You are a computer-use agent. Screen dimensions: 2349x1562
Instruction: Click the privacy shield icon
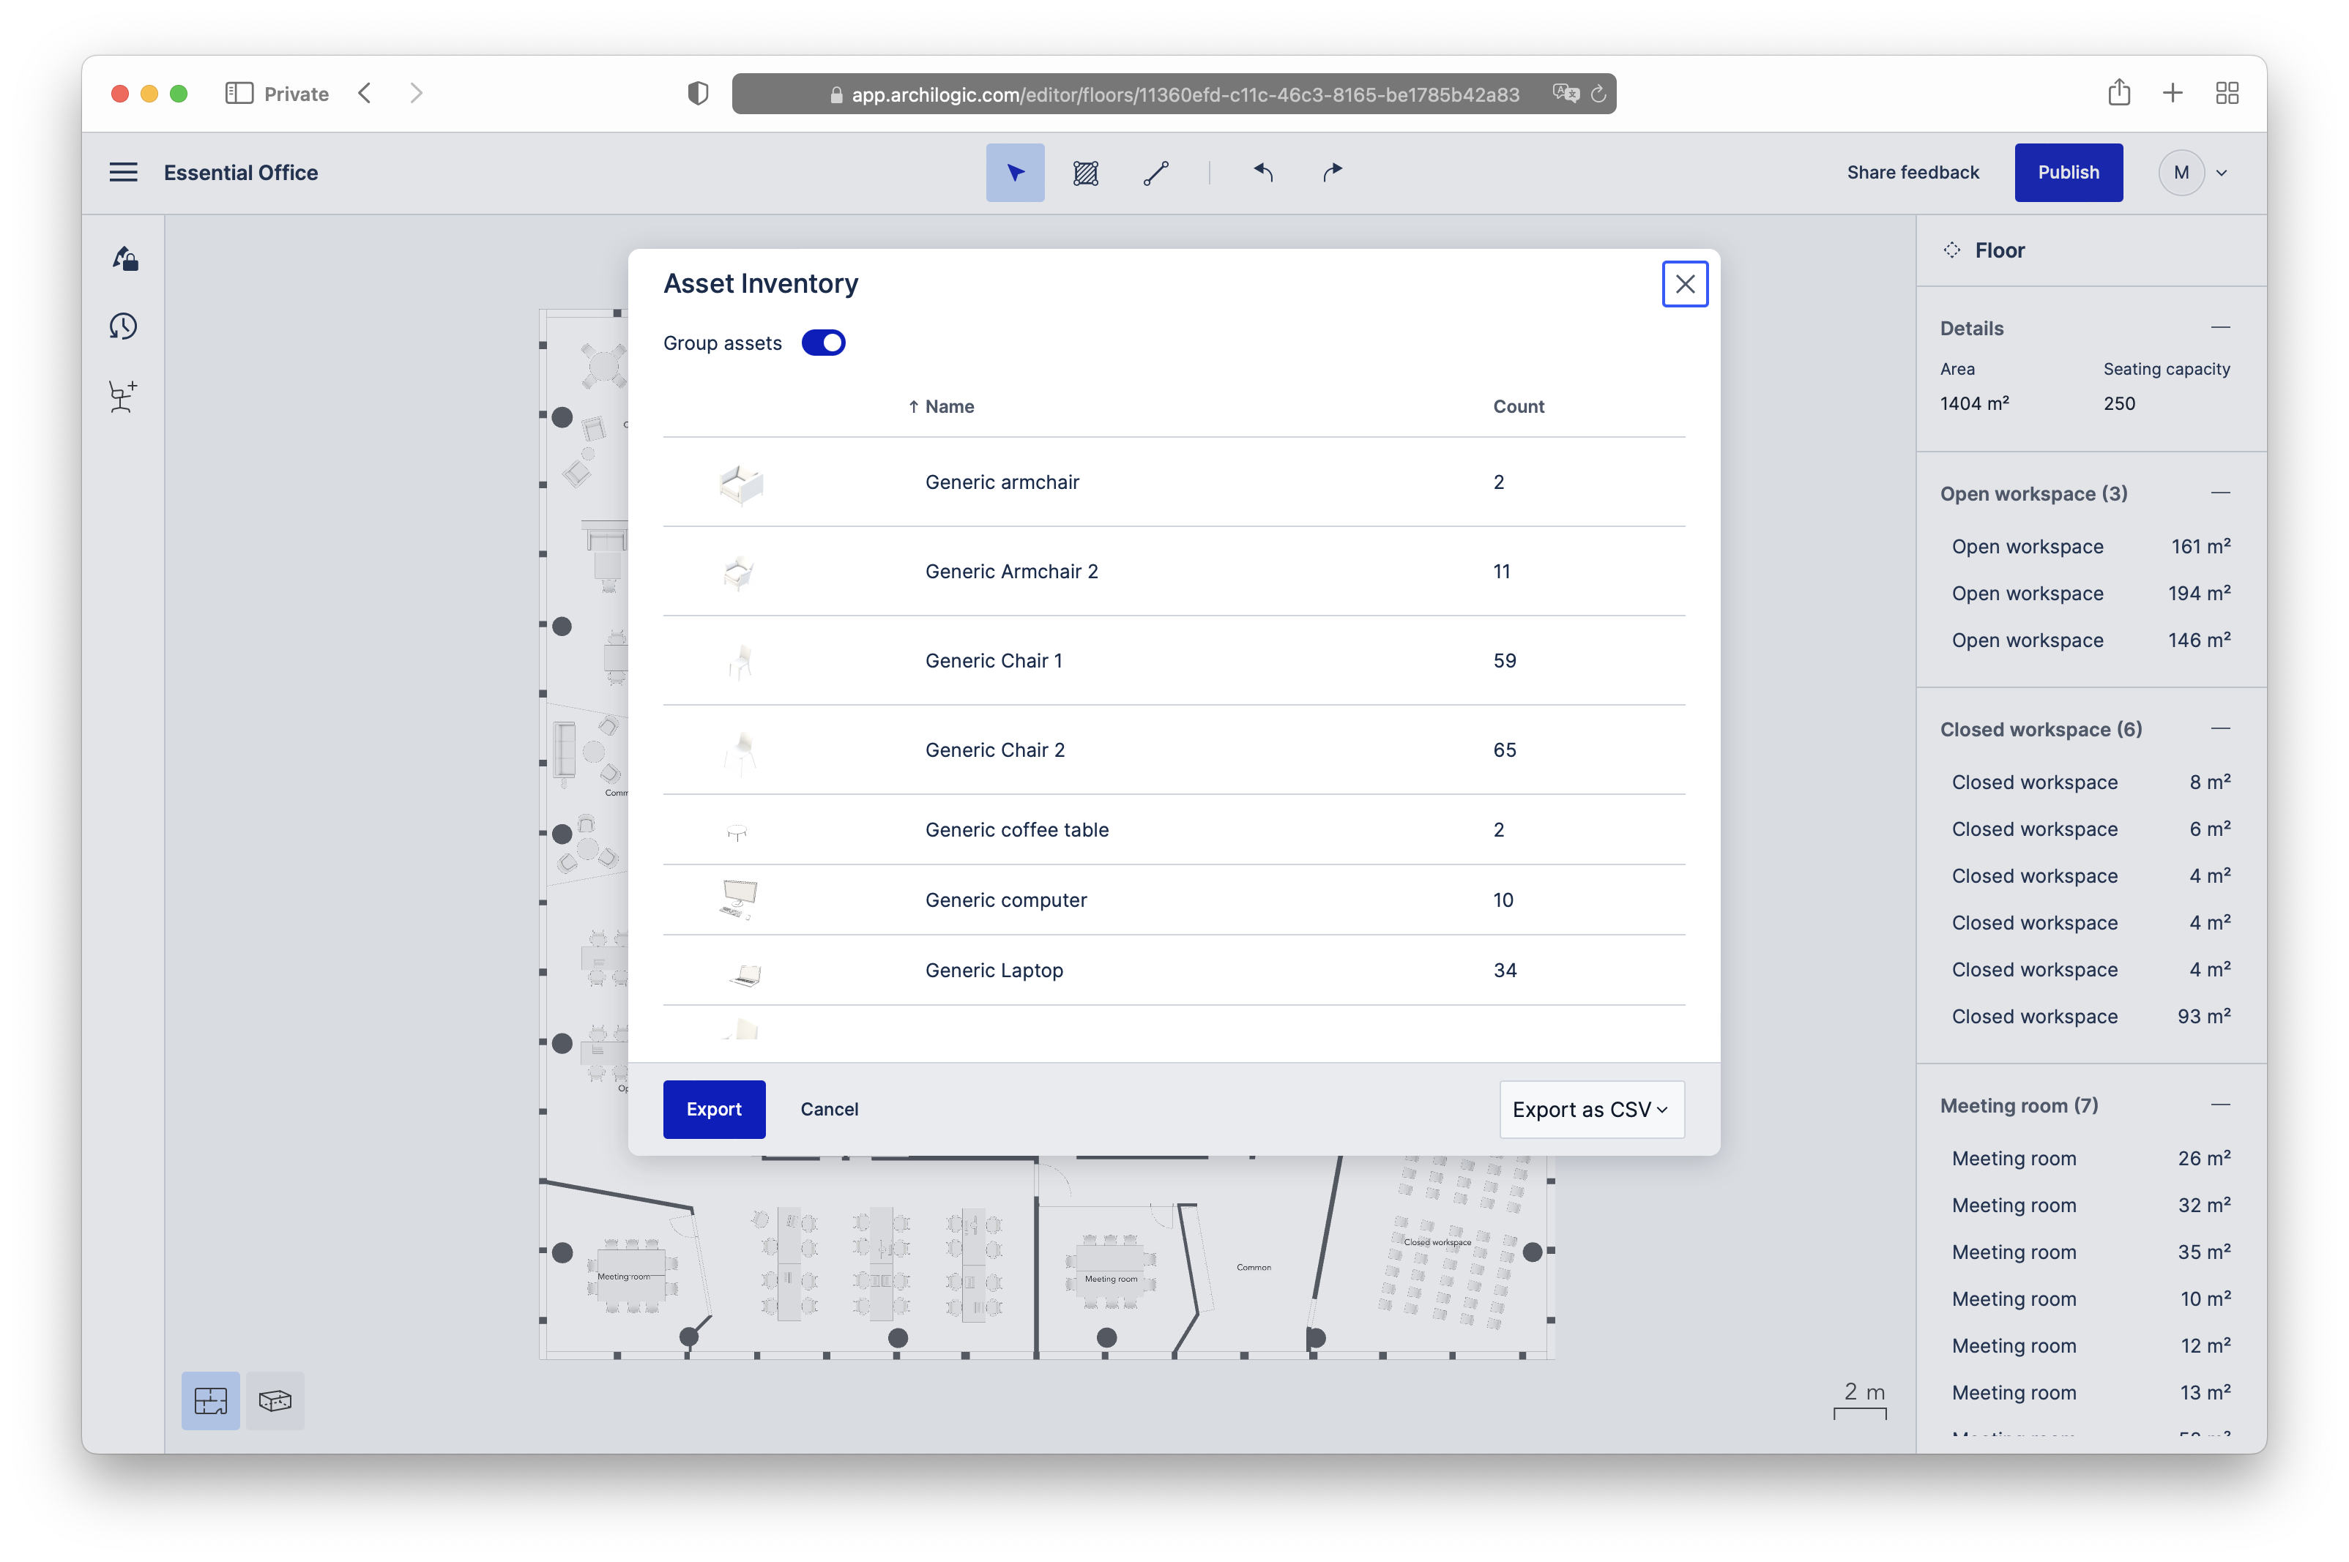click(698, 94)
